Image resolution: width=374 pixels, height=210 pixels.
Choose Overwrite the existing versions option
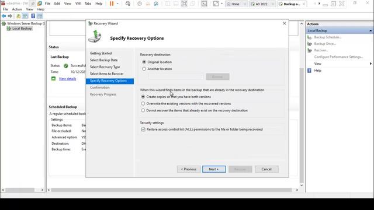[143, 104]
